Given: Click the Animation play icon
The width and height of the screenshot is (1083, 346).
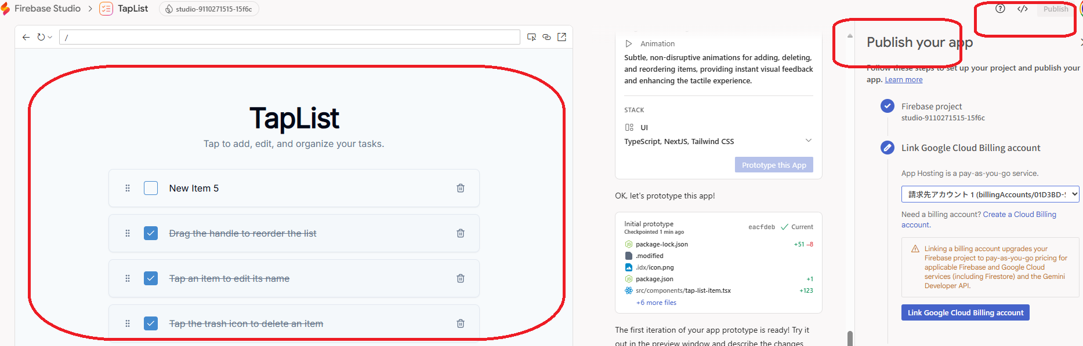Looking at the screenshot, I should (629, 44).
